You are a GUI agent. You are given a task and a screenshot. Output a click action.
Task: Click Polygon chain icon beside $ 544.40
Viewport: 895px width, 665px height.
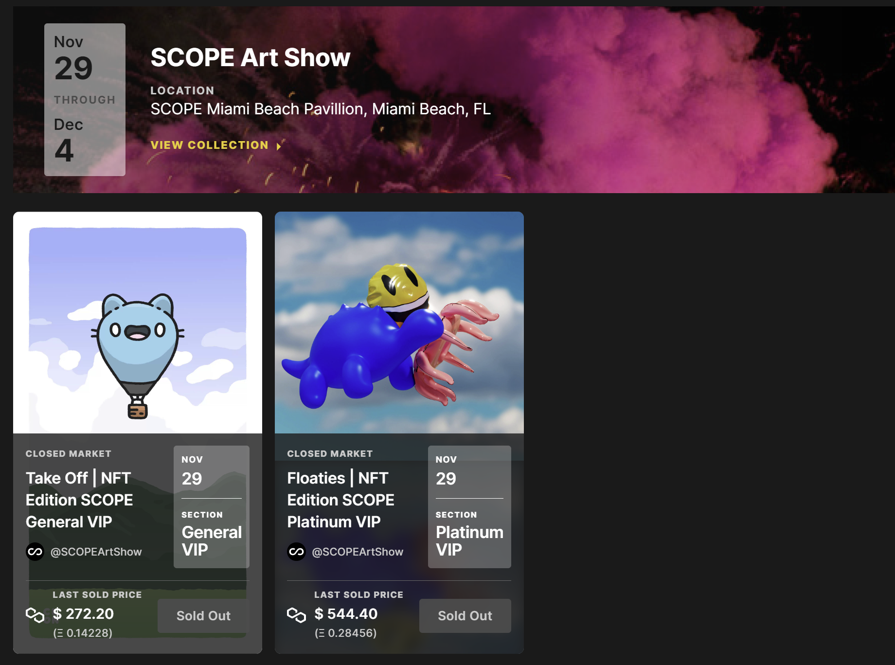(296, 615)
